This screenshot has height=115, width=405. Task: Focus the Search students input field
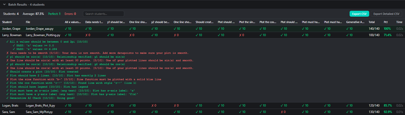tap(103, 14)
